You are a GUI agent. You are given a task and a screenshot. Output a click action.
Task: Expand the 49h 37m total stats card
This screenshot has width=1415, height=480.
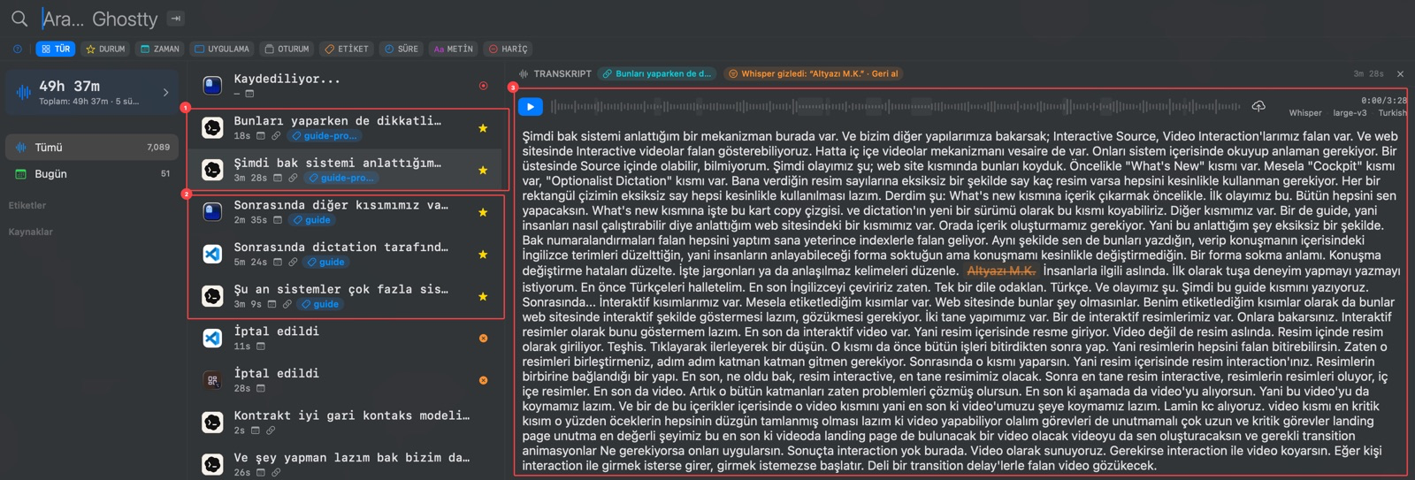pyautogui.click(x=93, y=92)
